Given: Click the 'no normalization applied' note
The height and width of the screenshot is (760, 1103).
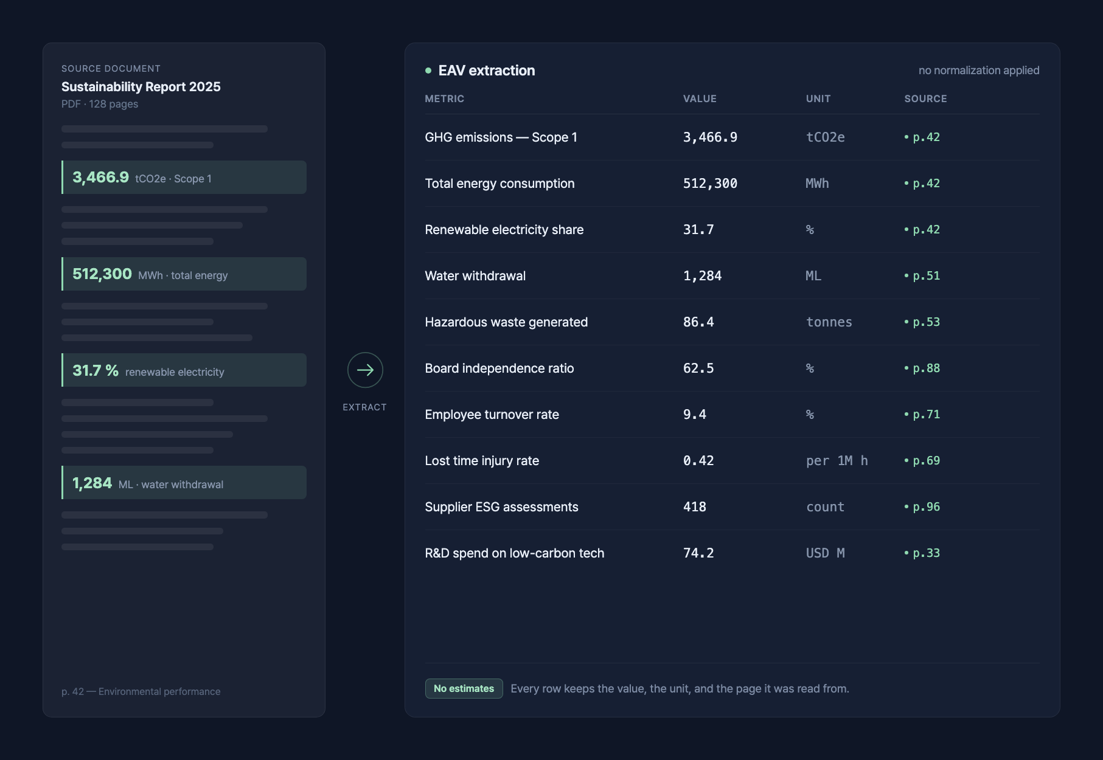Looking at the screenshot, I should 979,71.
